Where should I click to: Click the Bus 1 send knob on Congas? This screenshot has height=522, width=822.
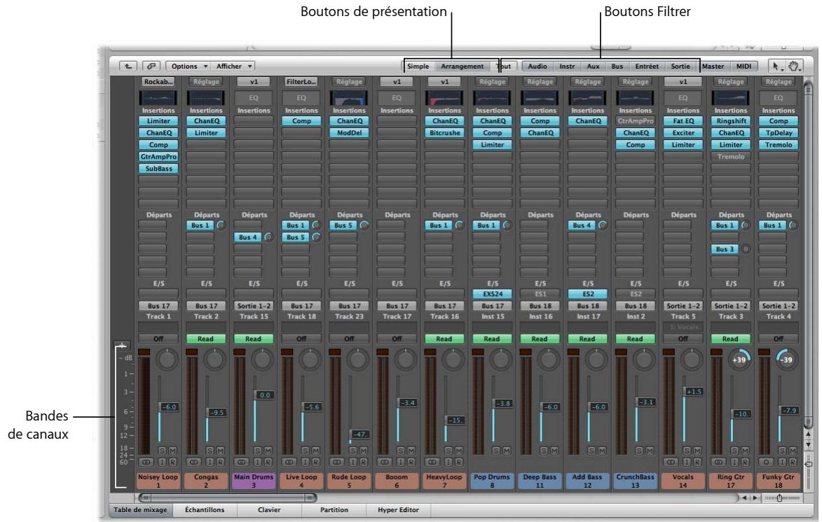(221, 225)
